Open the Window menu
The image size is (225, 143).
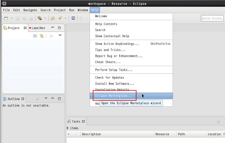pyautogui.click(x=83, y=10)
